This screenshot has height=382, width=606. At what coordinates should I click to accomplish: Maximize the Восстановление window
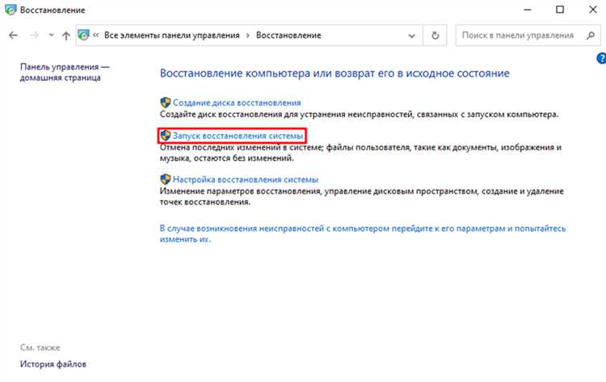coord(560,10)
